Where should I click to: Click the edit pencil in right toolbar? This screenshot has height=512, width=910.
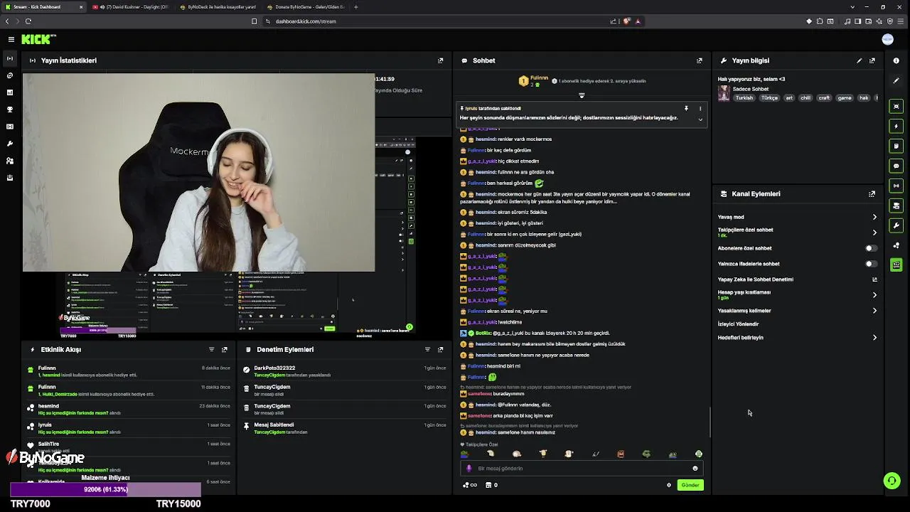click(896, 80)
